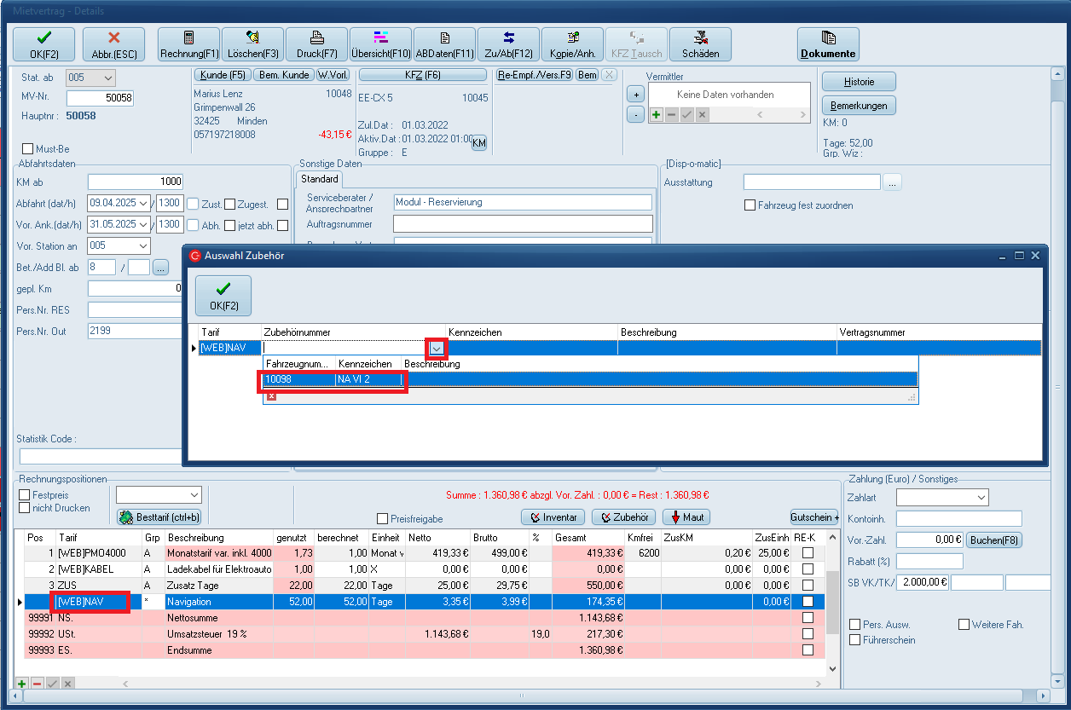Screen dimensions: 1071x710
Task: Check the Fahrzeug fest zuordnen box
Action: coord(750,205)
